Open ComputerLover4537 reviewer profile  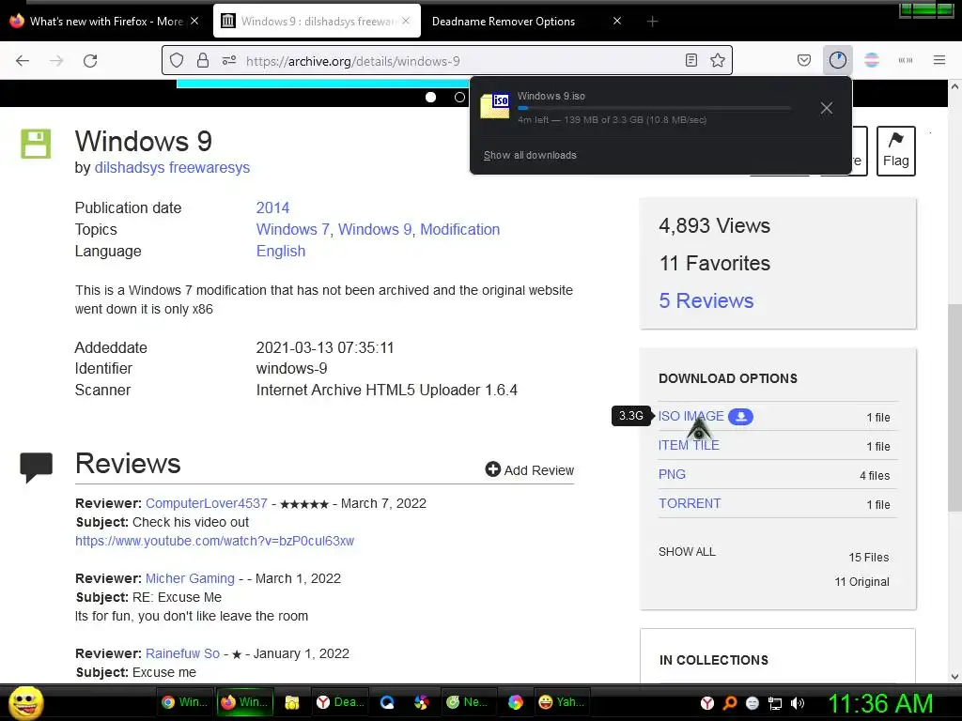(206, 503)
